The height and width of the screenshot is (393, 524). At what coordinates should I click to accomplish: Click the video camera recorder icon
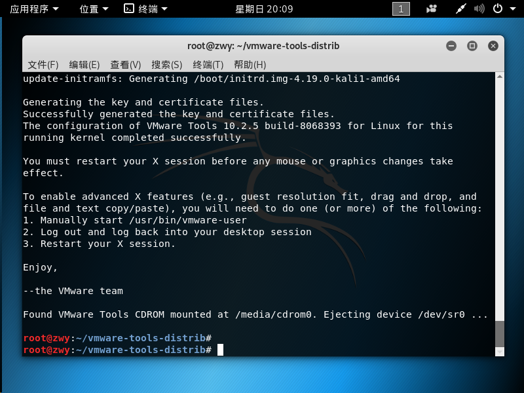432,9
